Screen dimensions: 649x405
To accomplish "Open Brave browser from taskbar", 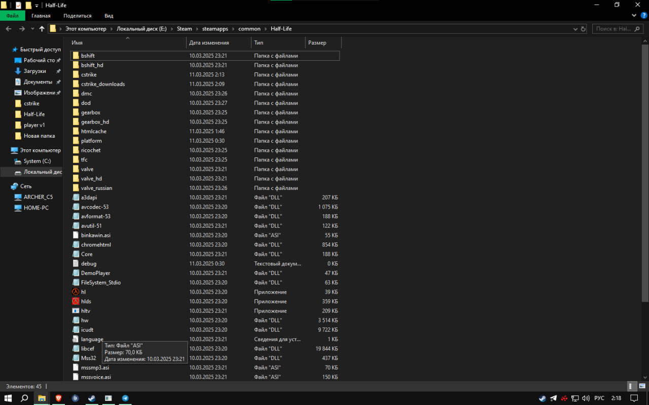I will pyautogui.click(x=58, y=398).
